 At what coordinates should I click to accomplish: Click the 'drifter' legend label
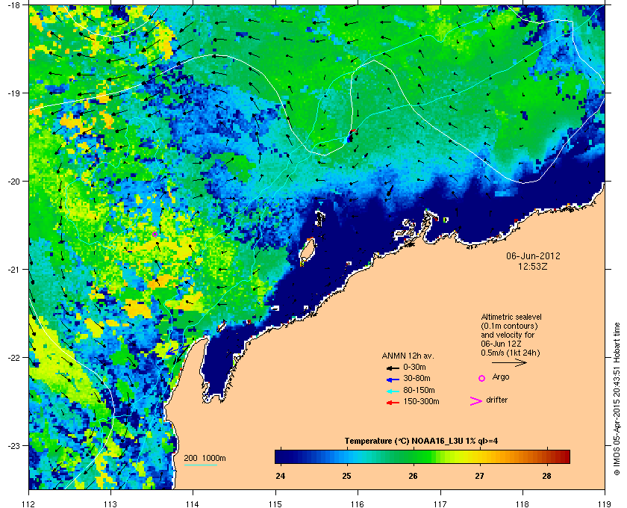click(496, 400)
